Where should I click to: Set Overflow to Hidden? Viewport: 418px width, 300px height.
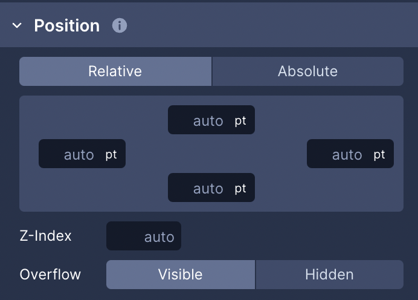coord(329,275)
